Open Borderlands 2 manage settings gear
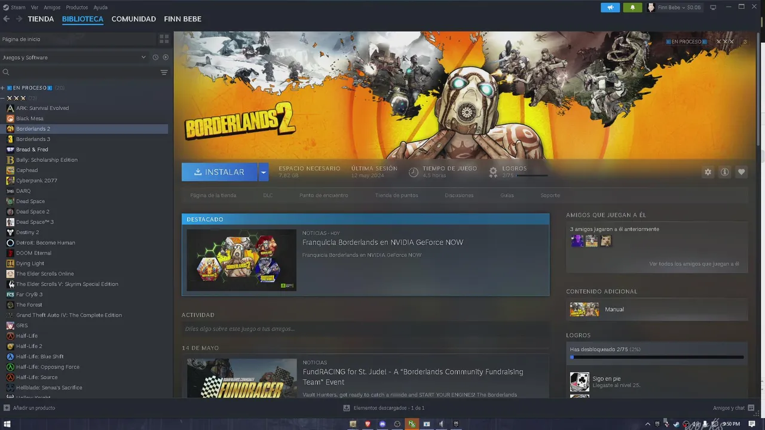Viewport: 765px width, 430px height. tap(708, 172)
